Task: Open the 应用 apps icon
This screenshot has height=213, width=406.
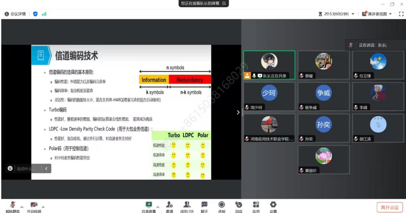Action: [x=256, y=205]
